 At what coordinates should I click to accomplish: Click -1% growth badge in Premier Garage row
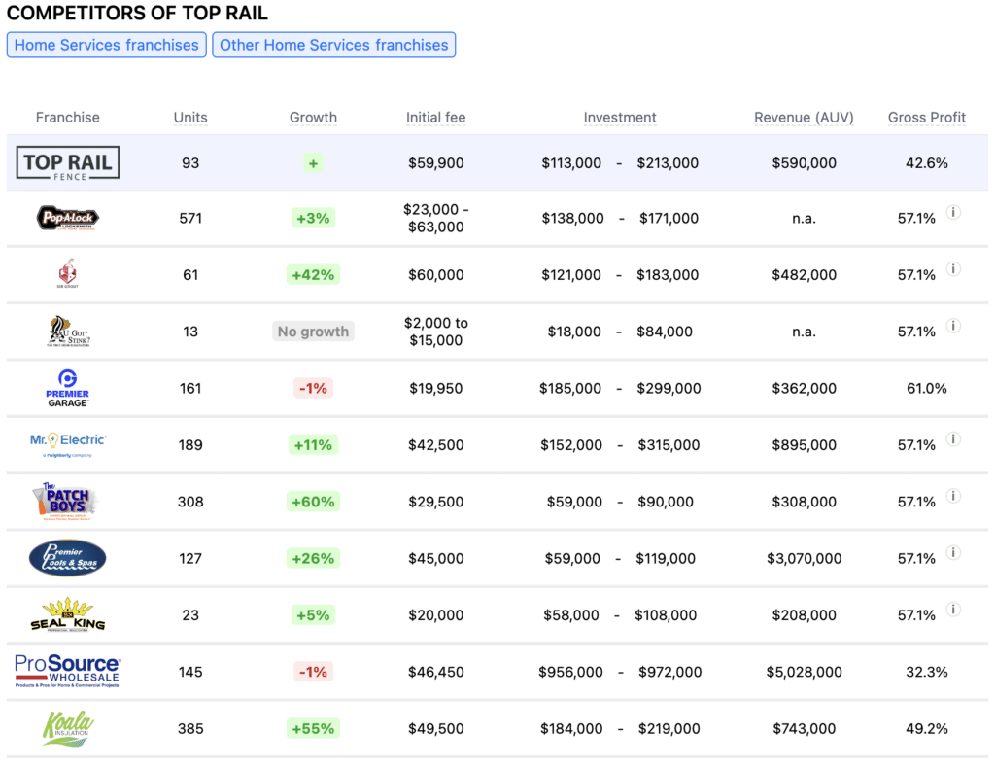tap(313, 388)
